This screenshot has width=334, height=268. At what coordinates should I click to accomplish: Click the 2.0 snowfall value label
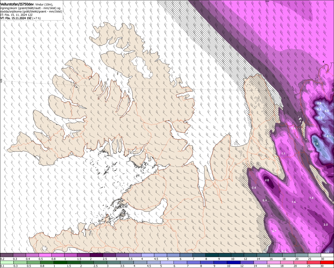point(325,225)
